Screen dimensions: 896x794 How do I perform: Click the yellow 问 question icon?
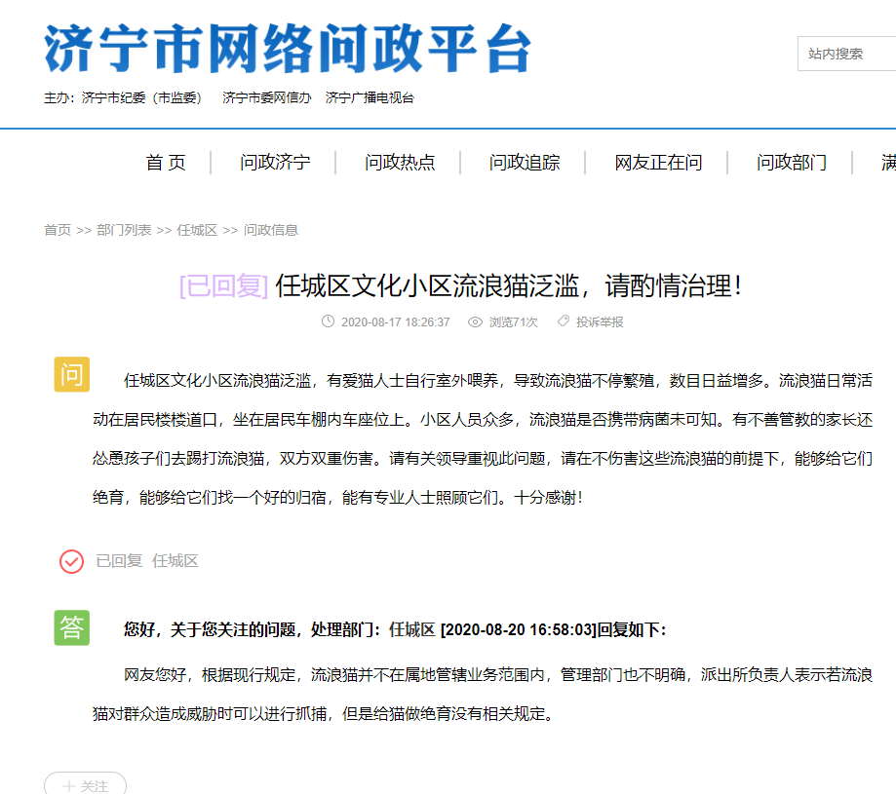click(x=71, y=374)
